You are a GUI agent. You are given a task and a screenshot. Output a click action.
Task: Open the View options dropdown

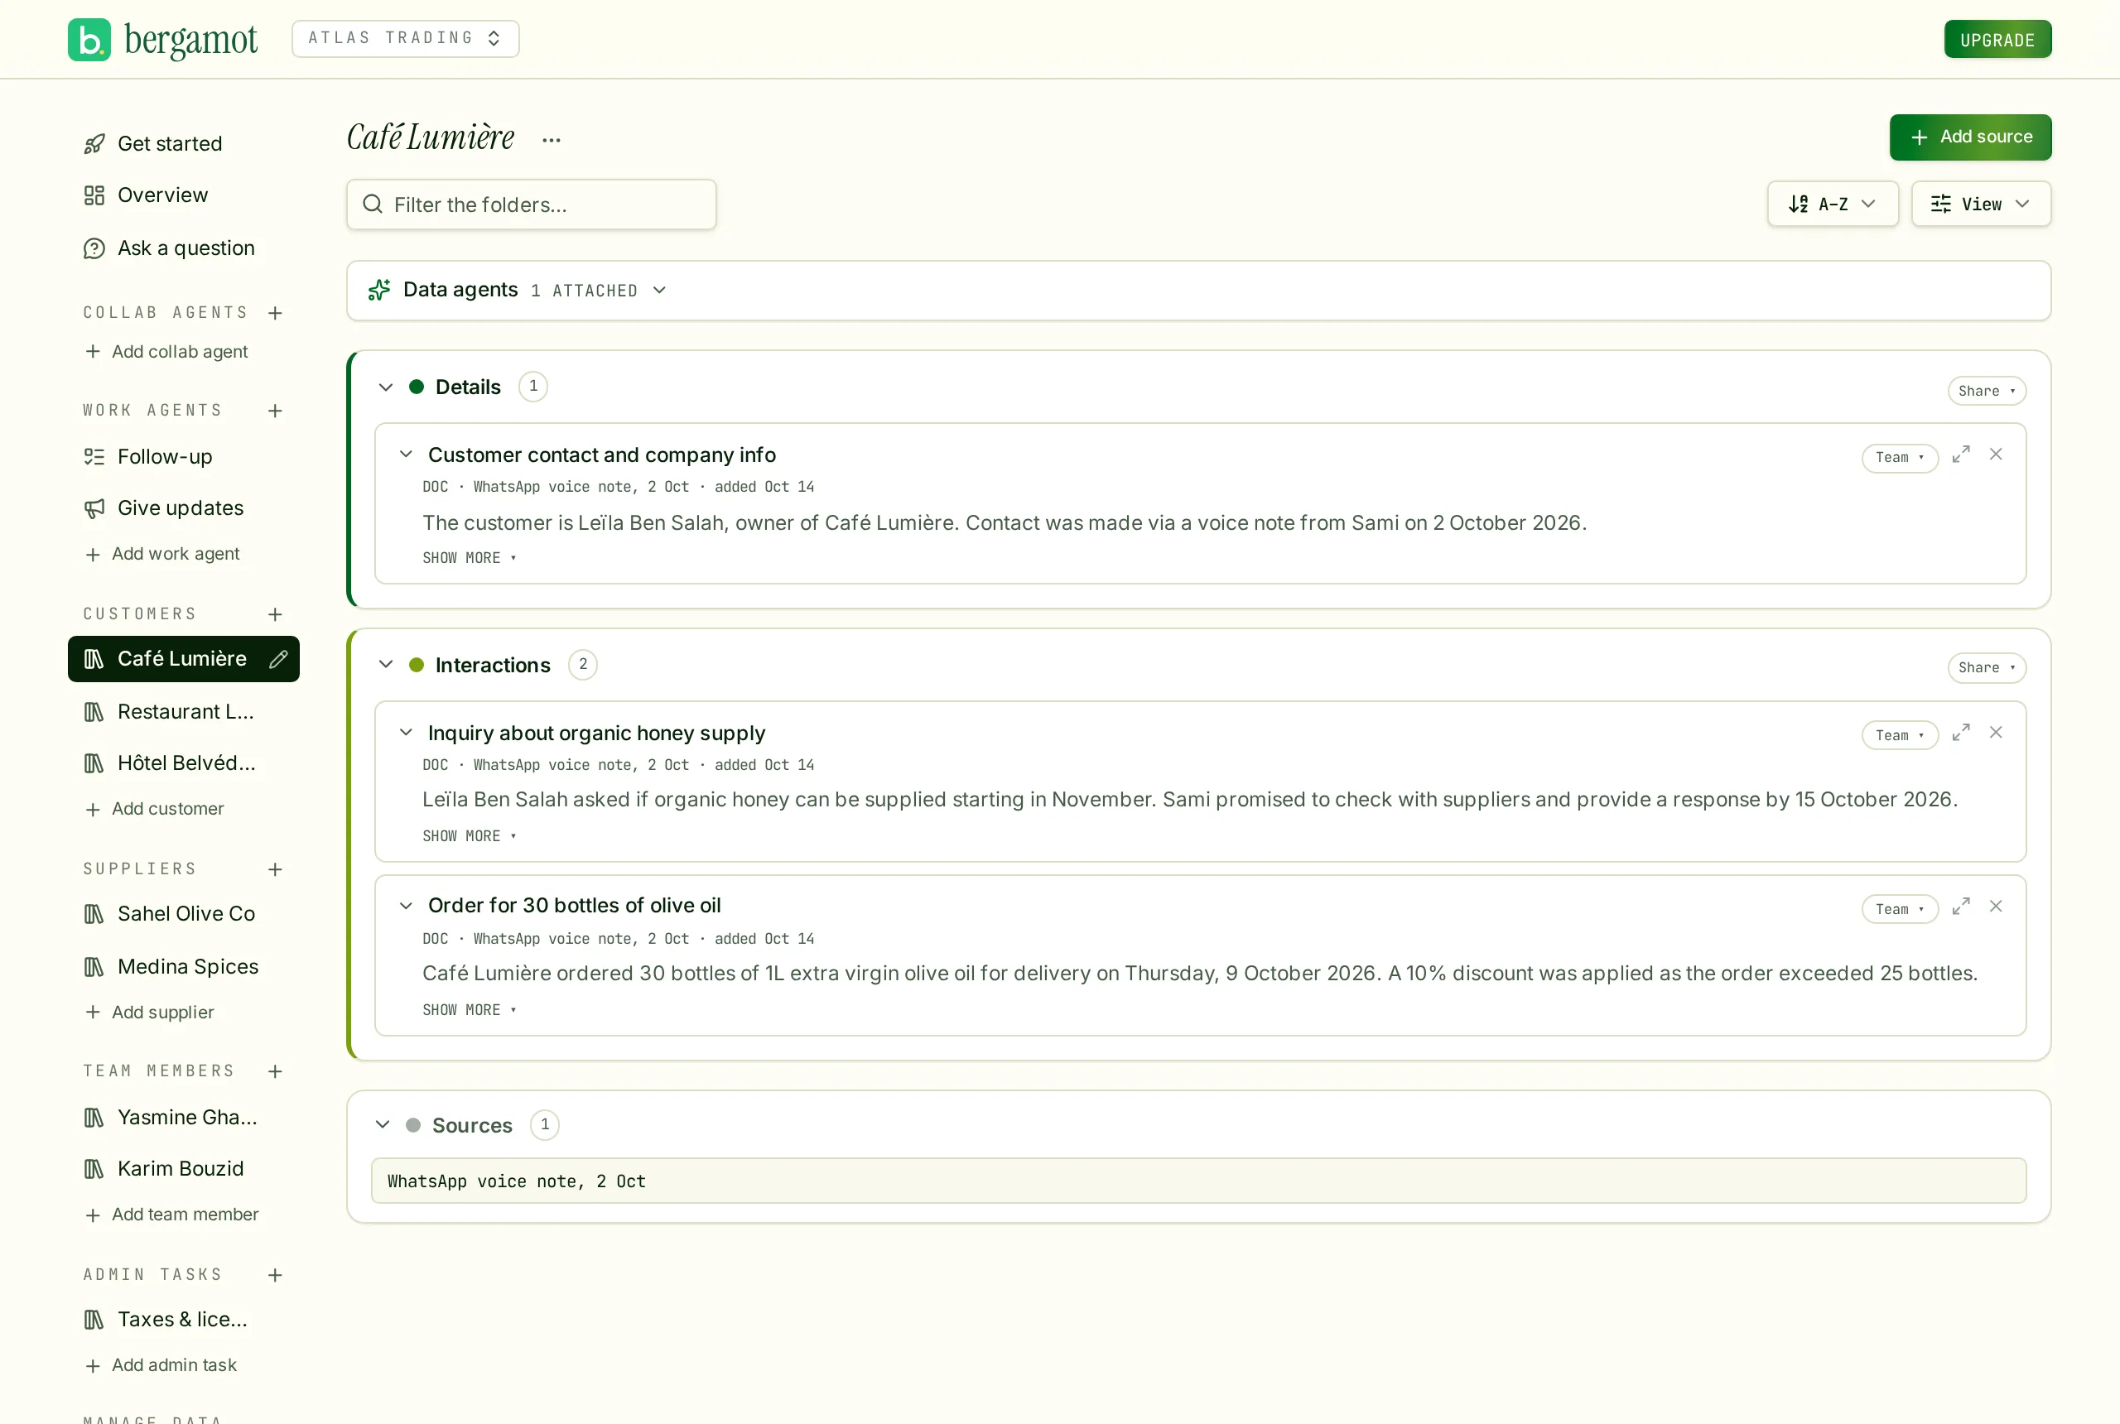(1980, 204)
